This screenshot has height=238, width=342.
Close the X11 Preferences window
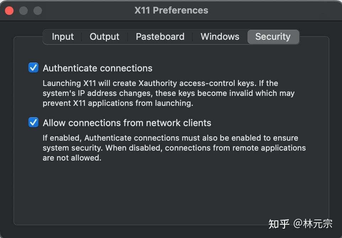click(9, 10)
